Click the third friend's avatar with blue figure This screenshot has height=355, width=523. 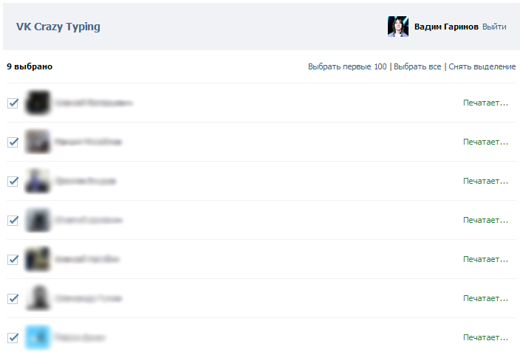(38, 181)
